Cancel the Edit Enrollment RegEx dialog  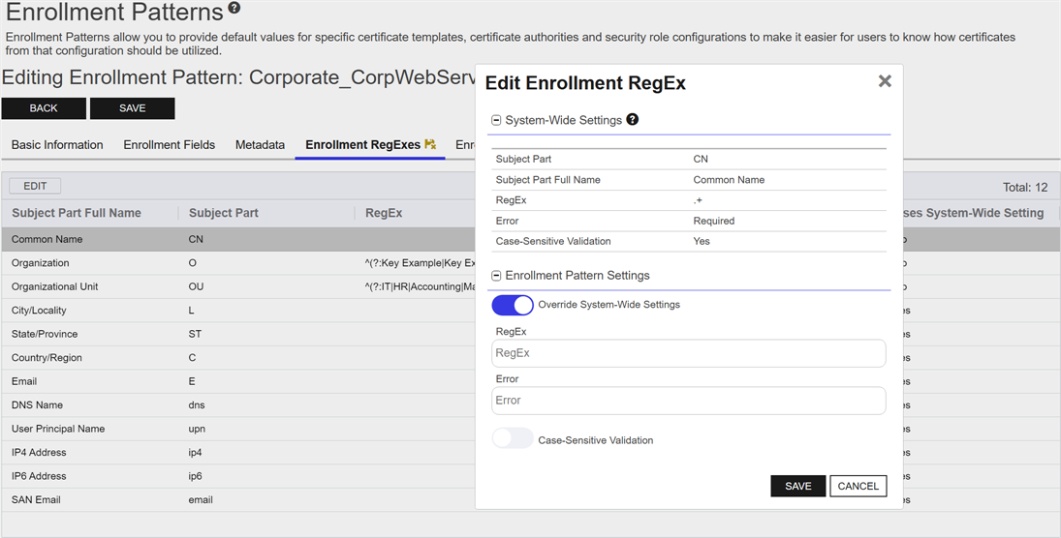click(858, 486)
